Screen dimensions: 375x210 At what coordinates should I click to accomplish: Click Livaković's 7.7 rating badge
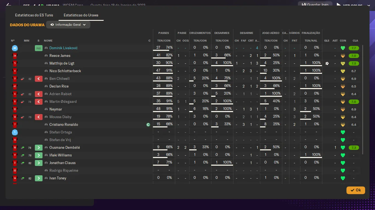pyautogui.click(x=354, y=48)
